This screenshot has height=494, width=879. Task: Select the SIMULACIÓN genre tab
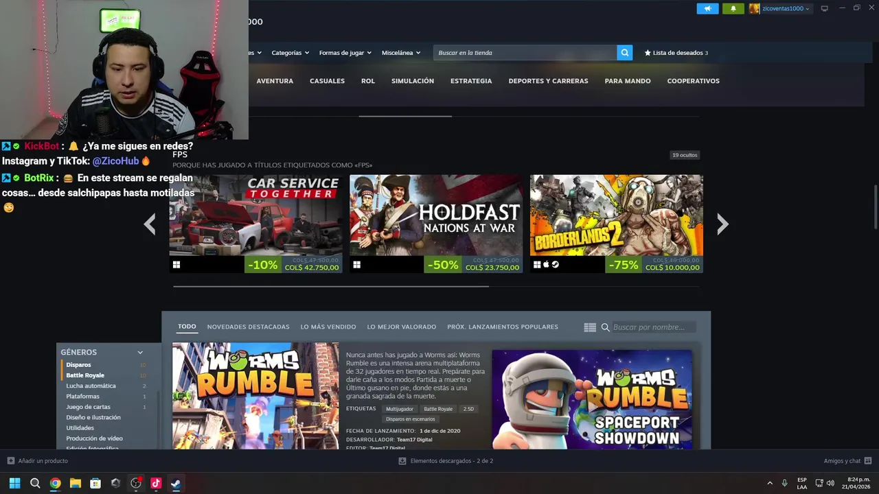[413, 81]
